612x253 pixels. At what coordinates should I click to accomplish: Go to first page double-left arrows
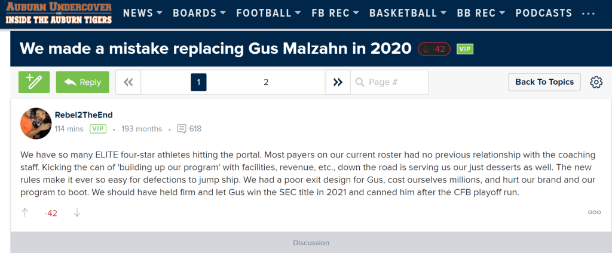(x=128, y=82)
